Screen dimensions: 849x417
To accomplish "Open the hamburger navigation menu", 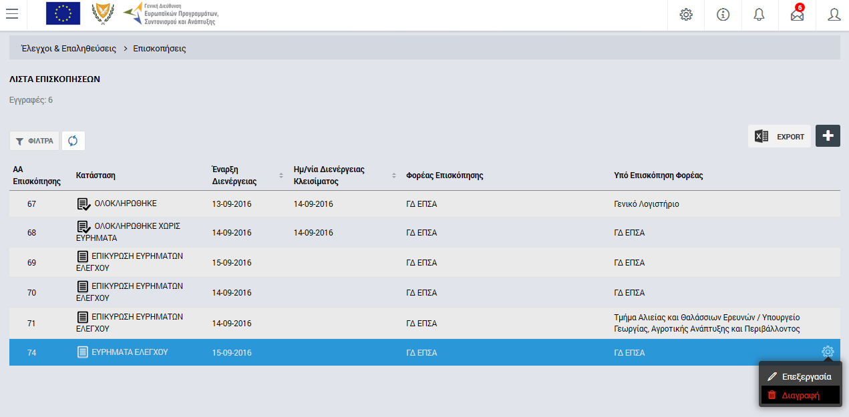I will (12, 15).
